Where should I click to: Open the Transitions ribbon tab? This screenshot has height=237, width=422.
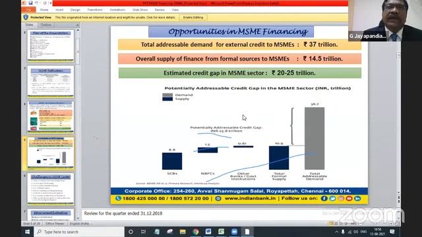95,10
